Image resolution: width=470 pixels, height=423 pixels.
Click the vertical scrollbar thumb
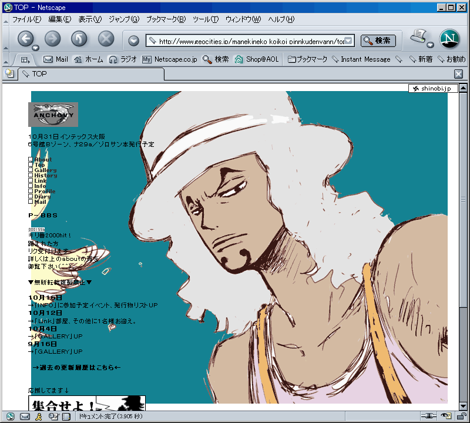(x=463, y=200)
